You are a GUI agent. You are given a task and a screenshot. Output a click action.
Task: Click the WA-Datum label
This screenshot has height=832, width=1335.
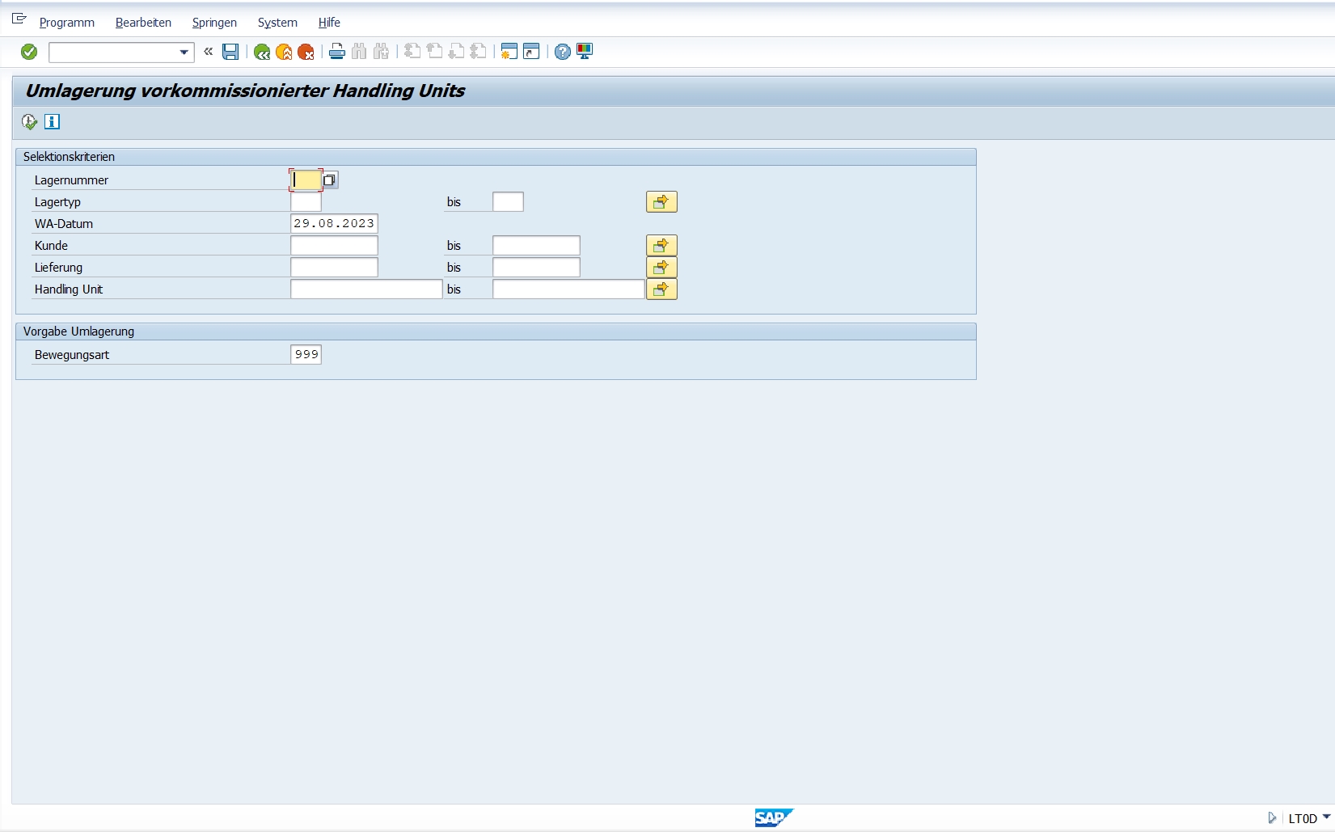coord(64,224)
